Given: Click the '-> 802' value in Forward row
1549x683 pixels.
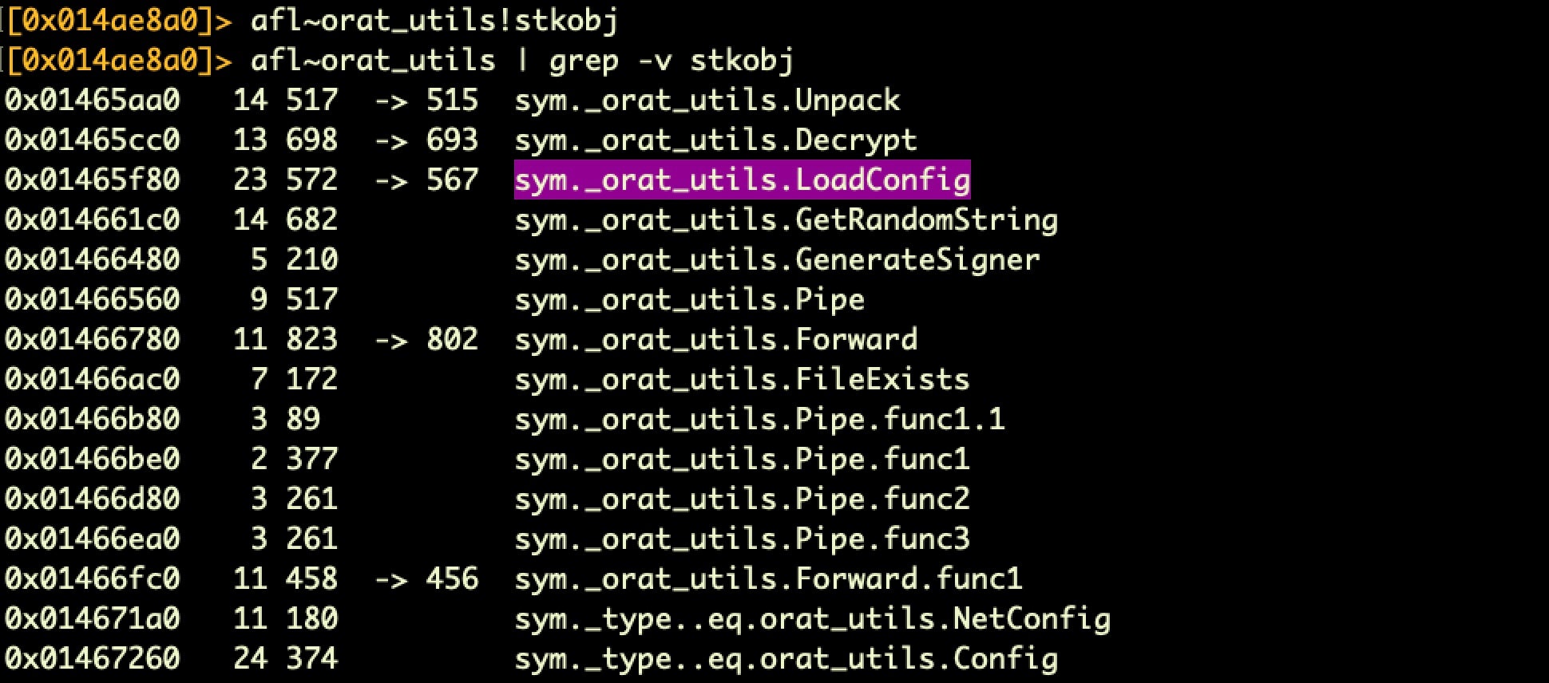Looking at the screenshot, I should tap(426, 339).
